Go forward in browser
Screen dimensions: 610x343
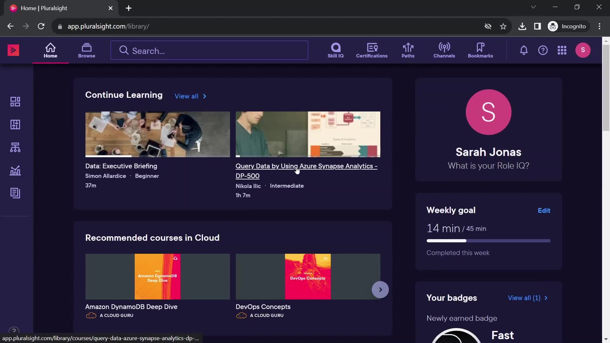[26, 26]
